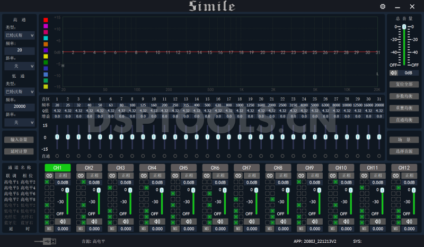The image size is (424, 247).
Task: Expand the high-pass filter type dropdown
Action: (x=19, y=35)
